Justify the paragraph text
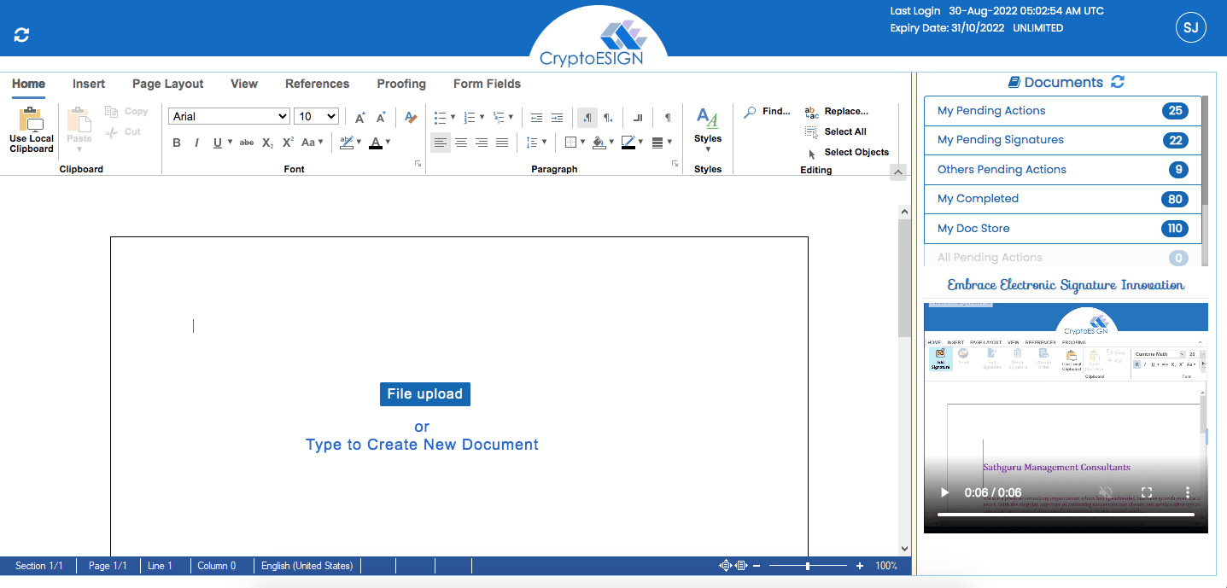1227x588 pixels. pos(502,143)
